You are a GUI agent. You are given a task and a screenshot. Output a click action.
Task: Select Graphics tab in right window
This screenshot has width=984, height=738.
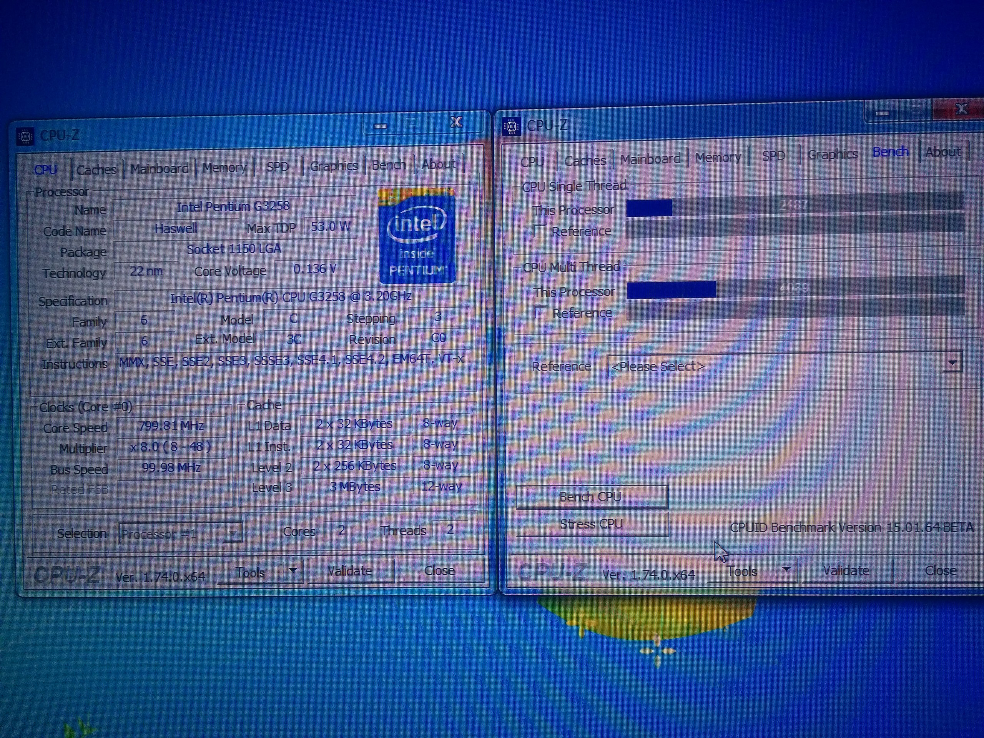832,155
